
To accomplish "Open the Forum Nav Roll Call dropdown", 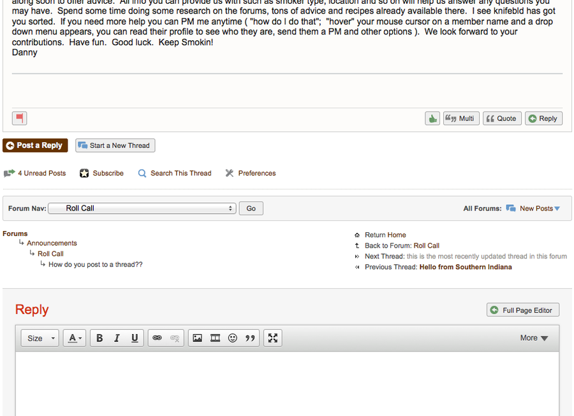I will (142, 208).
